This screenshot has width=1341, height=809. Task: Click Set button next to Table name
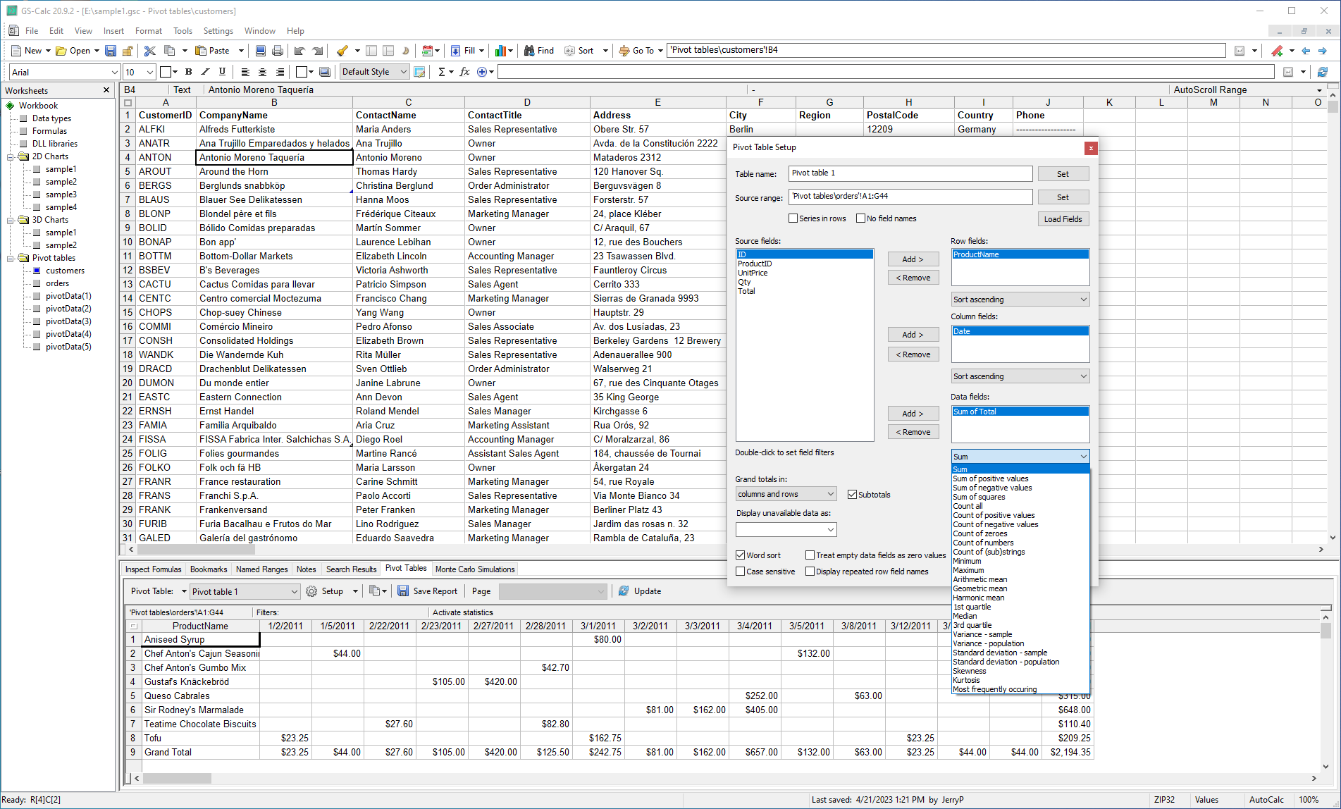[1063, 174]
